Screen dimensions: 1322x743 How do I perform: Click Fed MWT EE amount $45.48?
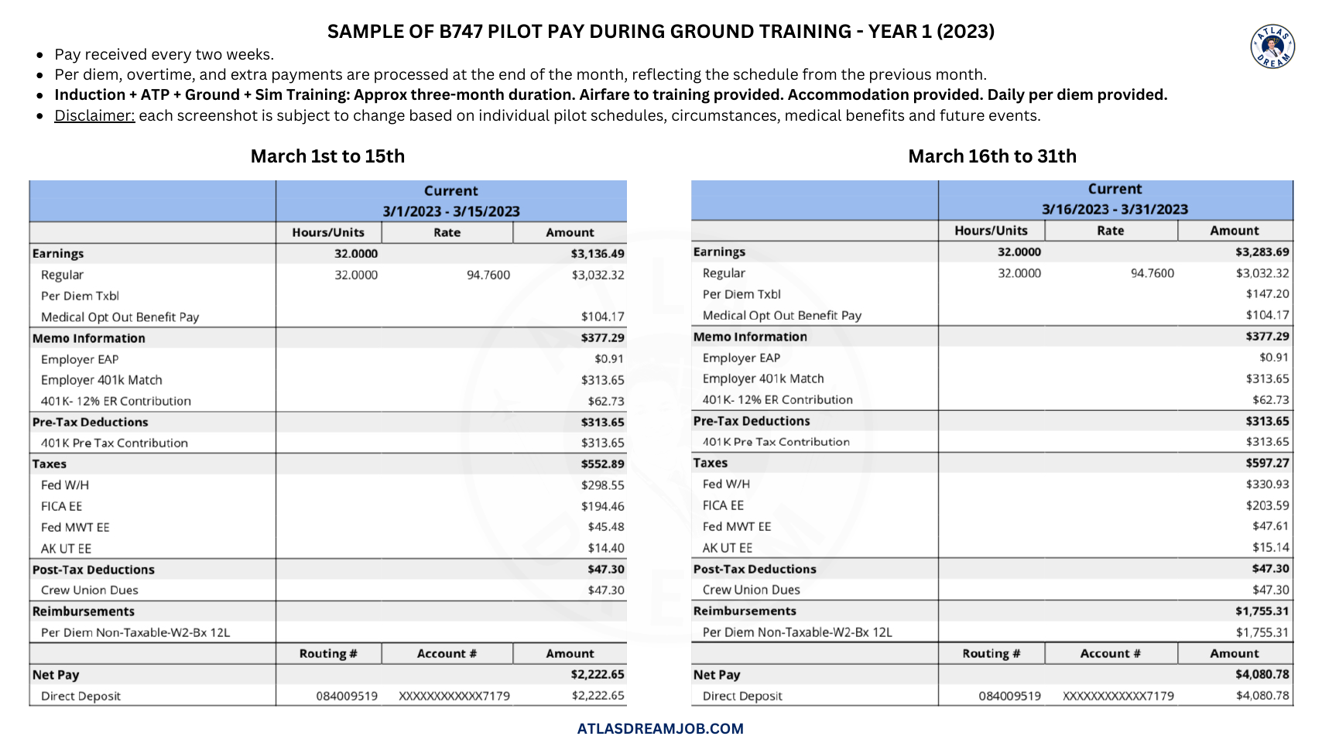point(606,527)
